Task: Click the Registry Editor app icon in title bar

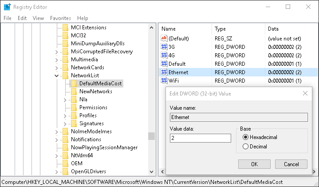Action: [7, 7]
